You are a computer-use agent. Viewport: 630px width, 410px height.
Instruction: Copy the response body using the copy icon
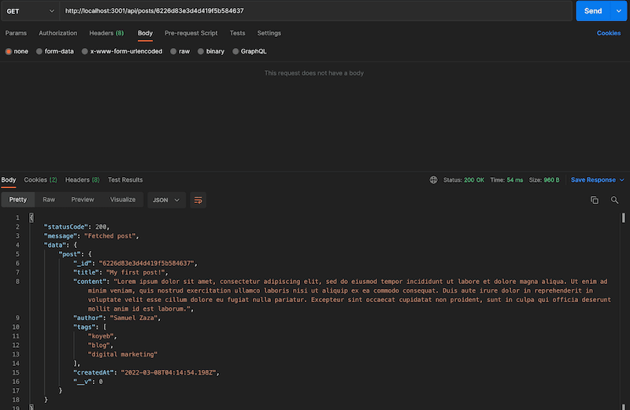pos(595,201)
